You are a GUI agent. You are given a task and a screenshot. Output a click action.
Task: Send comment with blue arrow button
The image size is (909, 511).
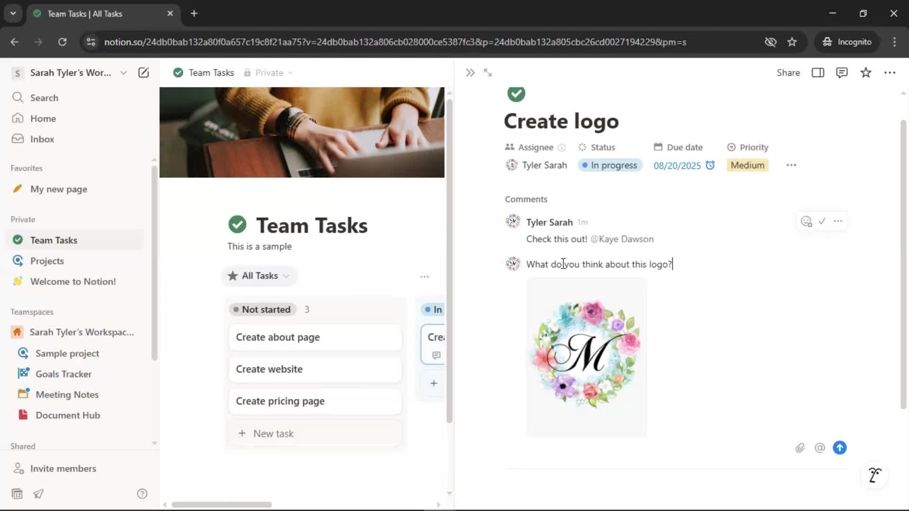[x=840, y=448]
